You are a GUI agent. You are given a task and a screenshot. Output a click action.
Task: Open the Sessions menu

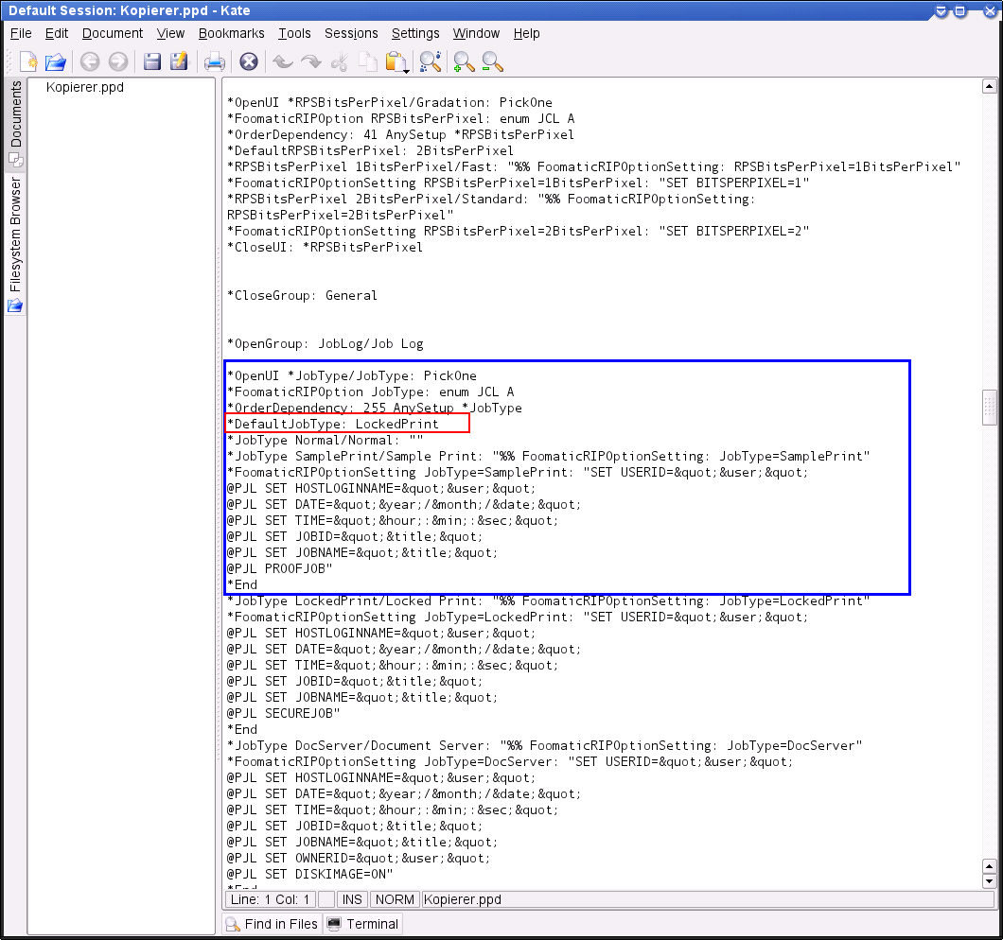click(x=351, y=33)
